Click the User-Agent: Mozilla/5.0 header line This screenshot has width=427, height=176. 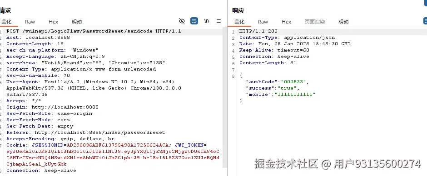[x=90, y=81]
